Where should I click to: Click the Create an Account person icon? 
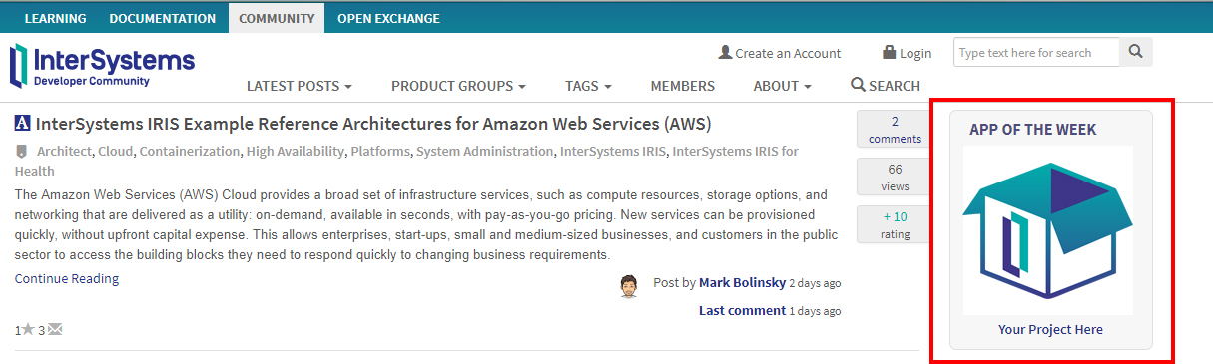pos(725,52)
